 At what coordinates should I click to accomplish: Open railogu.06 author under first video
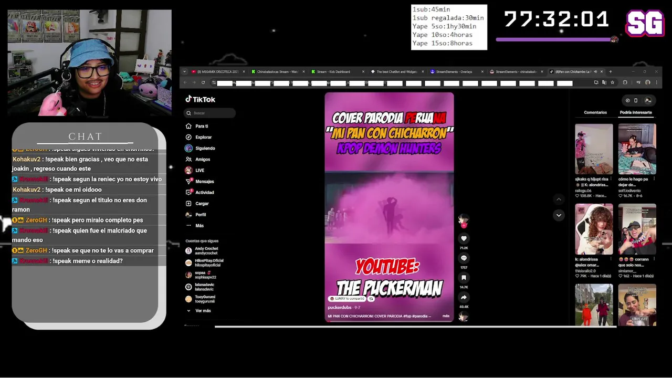[583, 191]
